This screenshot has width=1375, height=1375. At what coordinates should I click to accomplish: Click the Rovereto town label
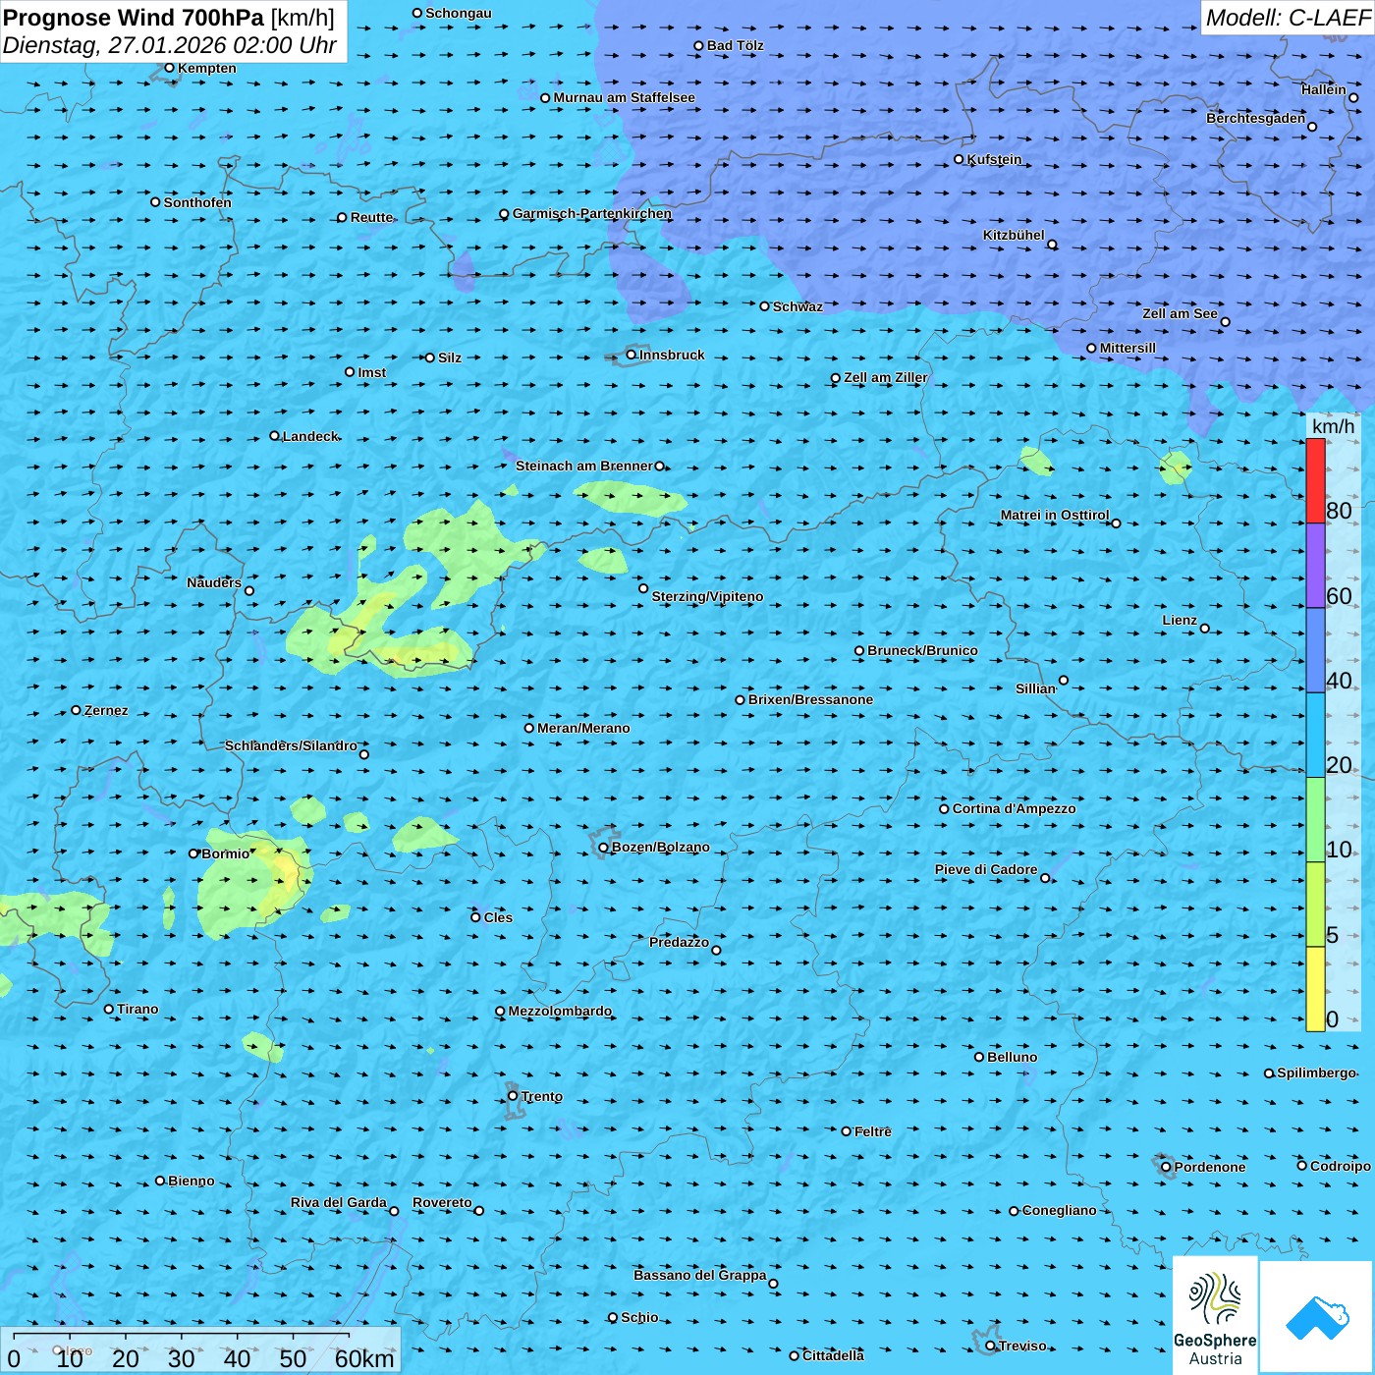tap(442, 1202)
